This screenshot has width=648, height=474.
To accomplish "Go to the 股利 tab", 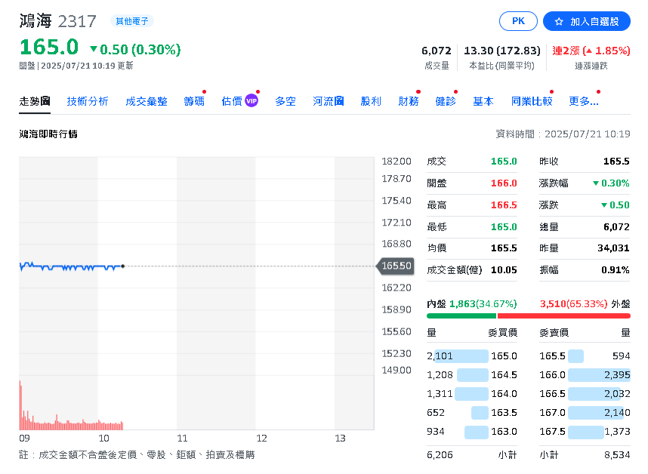I will [x=371, y=101].
